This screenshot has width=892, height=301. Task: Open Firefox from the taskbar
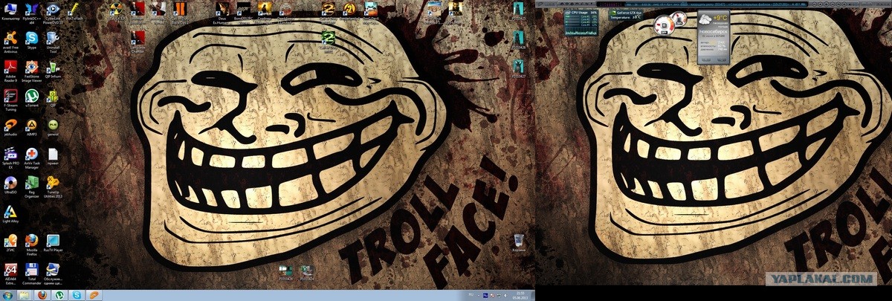42,295
